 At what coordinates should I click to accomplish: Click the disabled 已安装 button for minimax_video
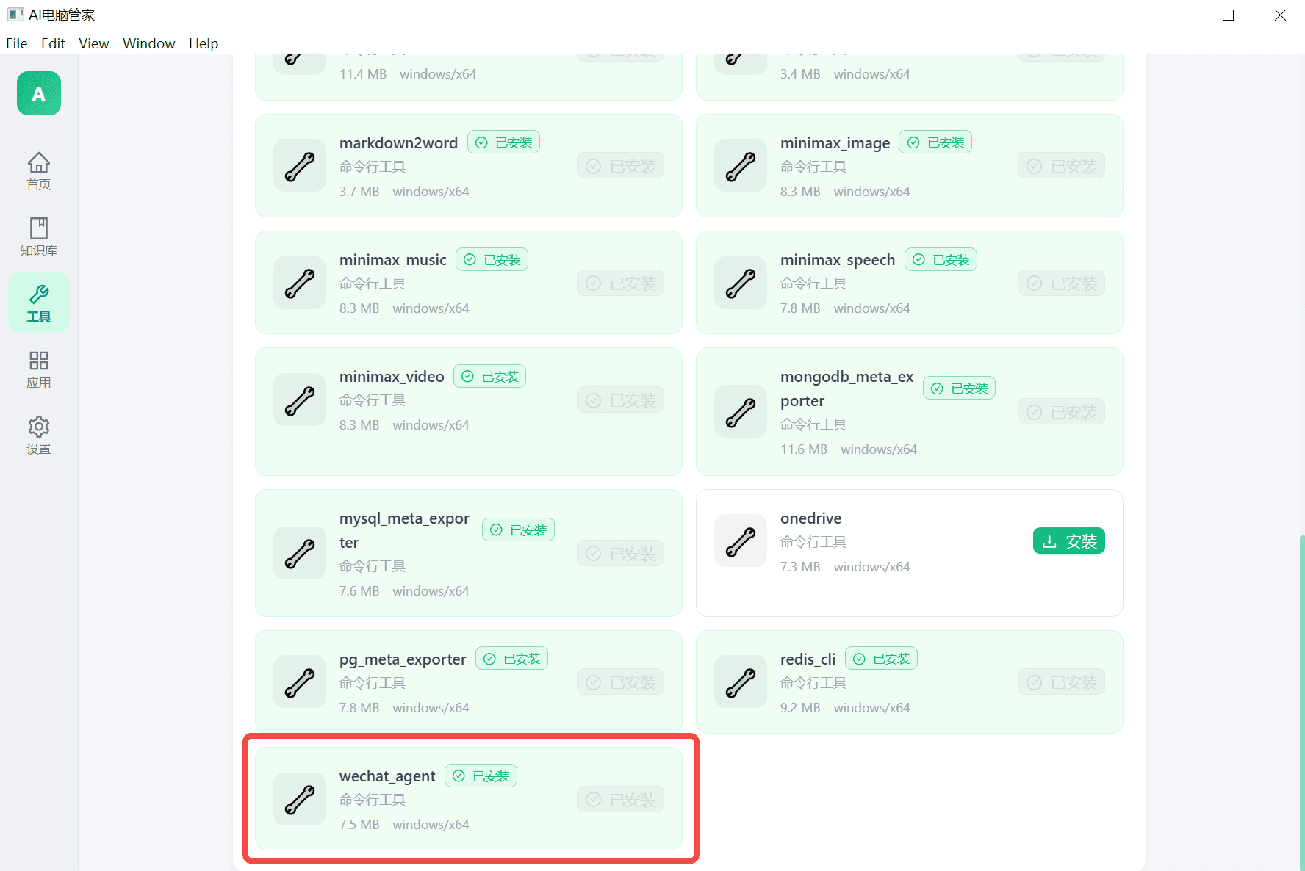pos(621,400)
